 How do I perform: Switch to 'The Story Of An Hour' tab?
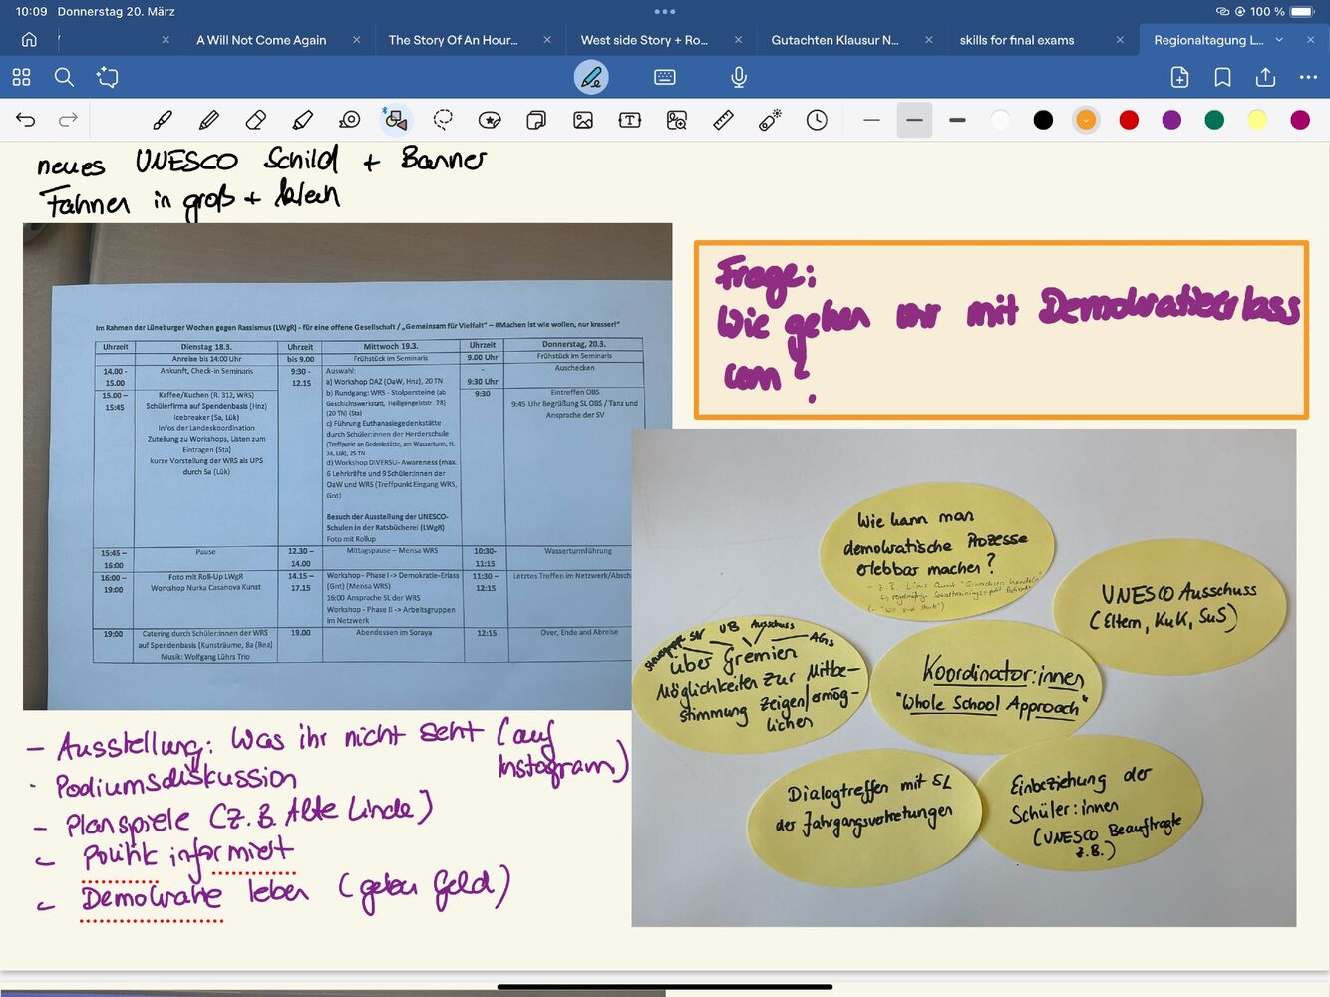pos(453,40)
